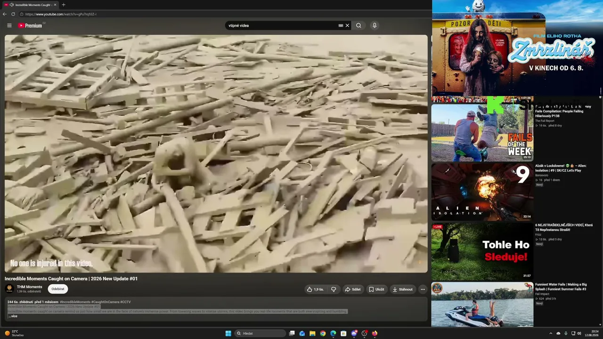Download the video via Stáhnout
The height and width of the screenshot is (339, 603).
click(402, 290)
